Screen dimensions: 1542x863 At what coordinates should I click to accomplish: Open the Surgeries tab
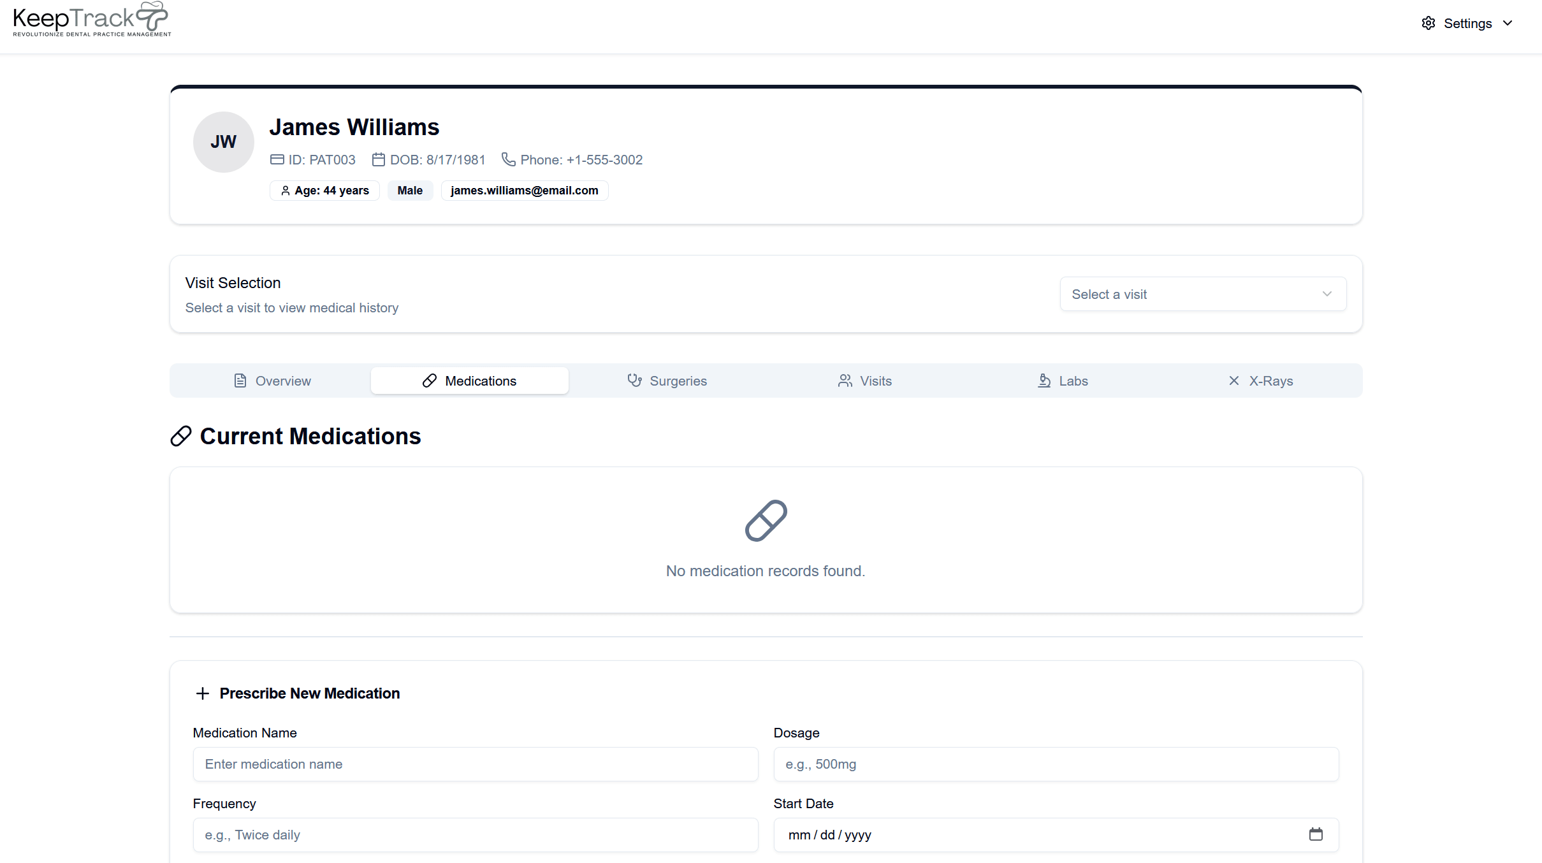tap(667, 381)
